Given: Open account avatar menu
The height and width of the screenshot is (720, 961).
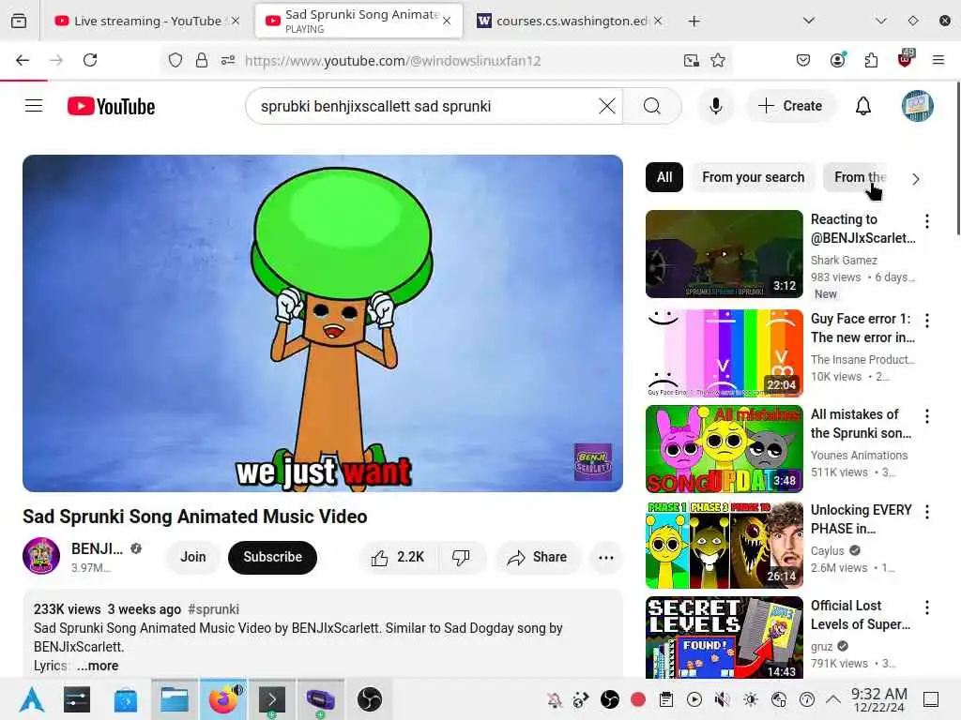Looking at the screenshot, I should click(917, 106).
